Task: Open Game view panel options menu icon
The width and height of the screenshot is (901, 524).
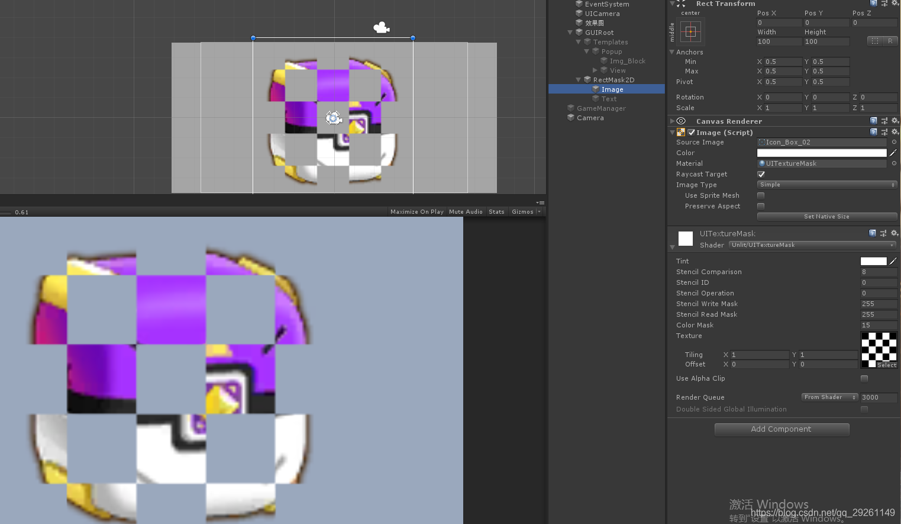Action: [x=540, y=202]
